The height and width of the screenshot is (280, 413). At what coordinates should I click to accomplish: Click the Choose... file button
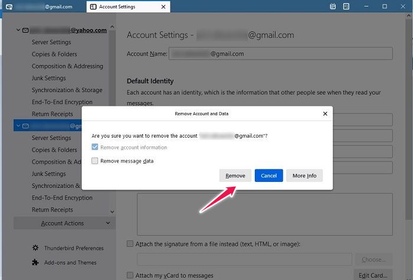[373, 259]
